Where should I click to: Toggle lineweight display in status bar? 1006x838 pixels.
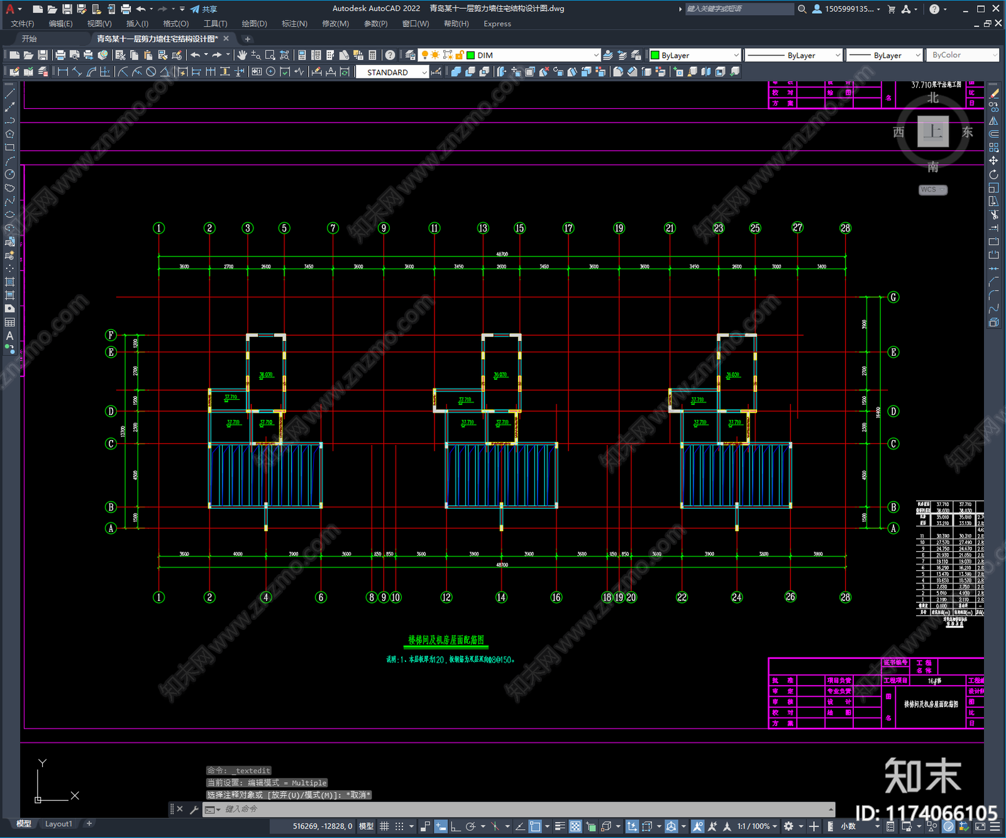(x=560, y=826)
